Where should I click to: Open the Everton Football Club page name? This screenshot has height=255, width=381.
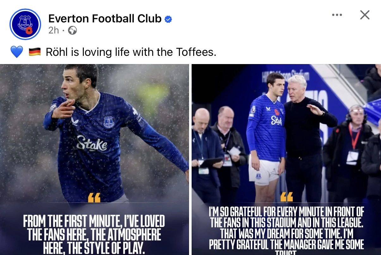pyautogui.click(x=105, y=19)
